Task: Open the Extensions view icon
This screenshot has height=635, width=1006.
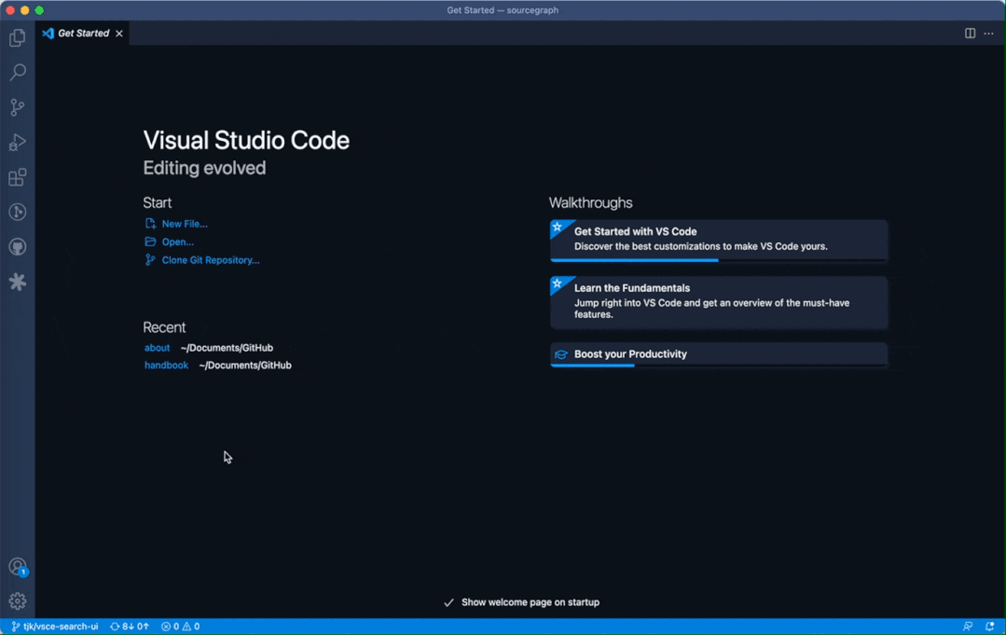Action: (x=18, y=177)
